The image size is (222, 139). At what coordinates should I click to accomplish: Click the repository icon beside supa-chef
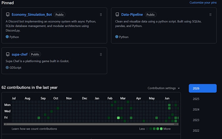coord(8,54)
